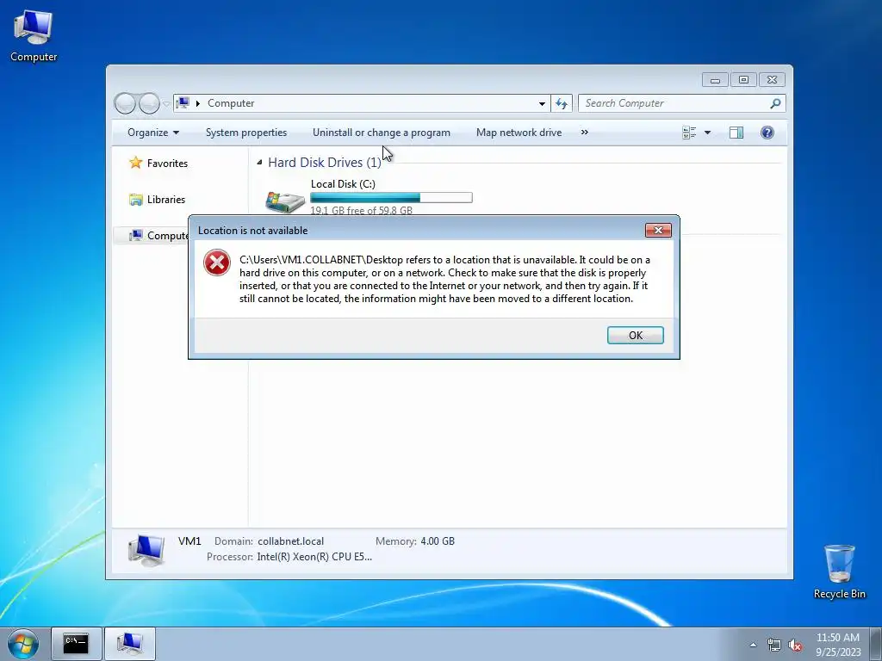Open the Computer desktop icon
882x661 pixels.
(34, 36)
